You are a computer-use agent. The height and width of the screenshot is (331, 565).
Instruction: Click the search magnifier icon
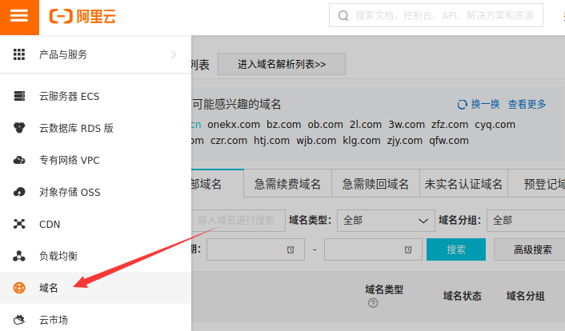pos(343,16)
